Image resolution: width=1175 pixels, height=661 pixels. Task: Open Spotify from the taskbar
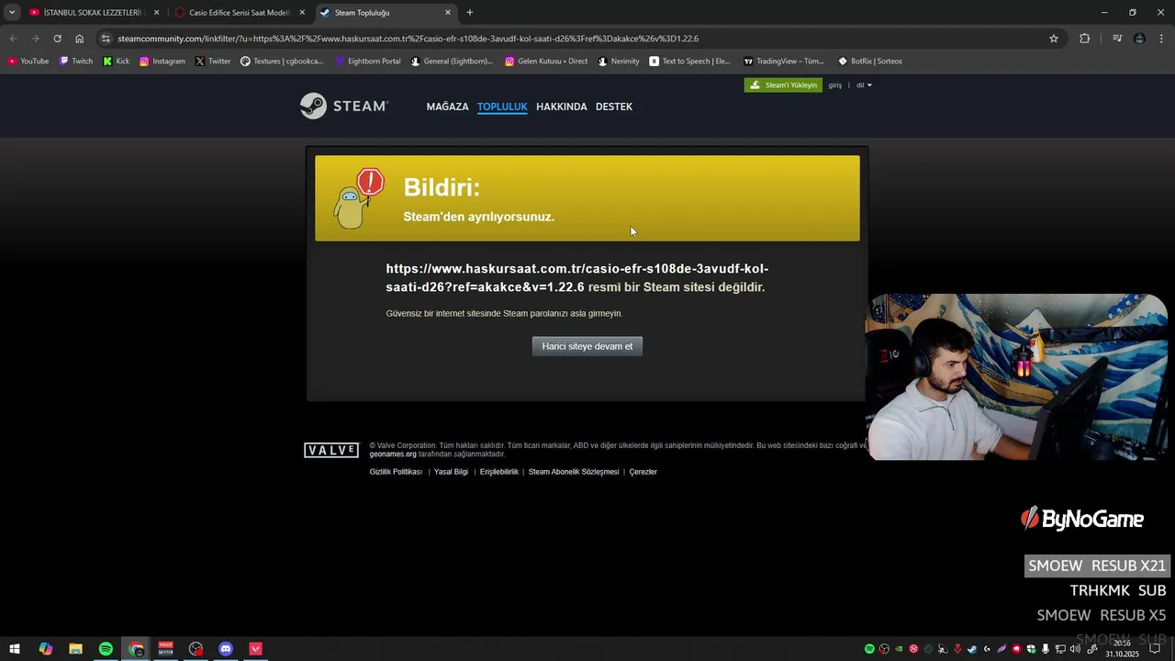(x=106, y=649)
